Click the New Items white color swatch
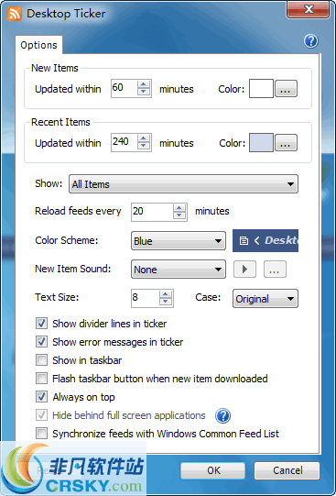The image size is (336, 496). [x=261, y=89]
